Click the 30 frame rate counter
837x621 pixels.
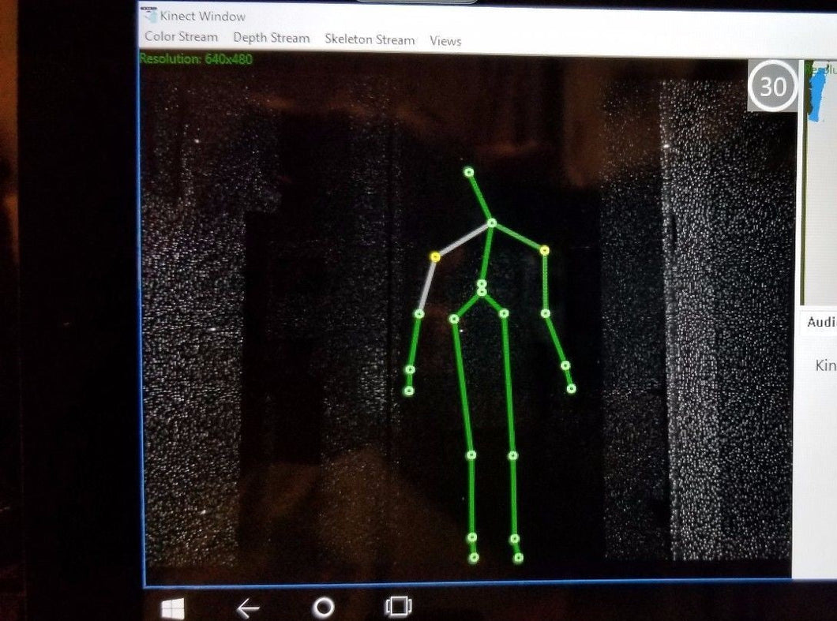(772, 86)
